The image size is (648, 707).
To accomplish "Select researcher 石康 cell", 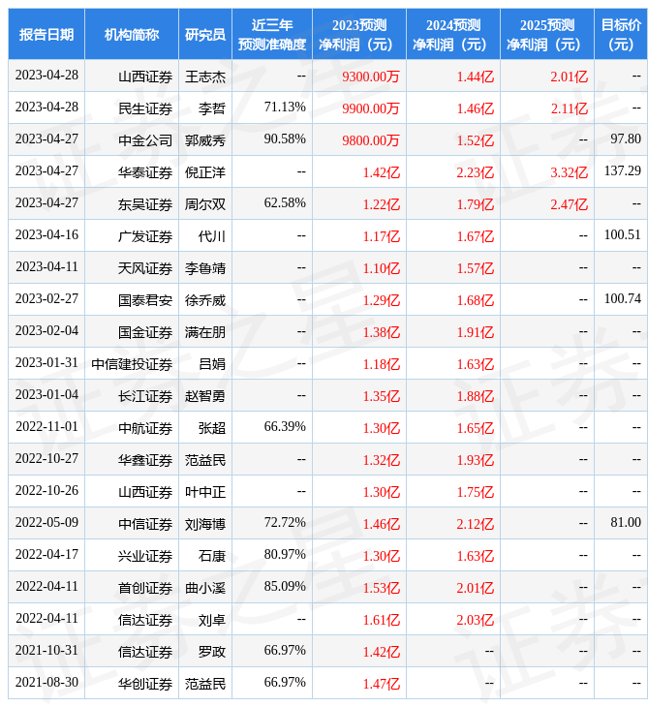I will pos(205,557).
